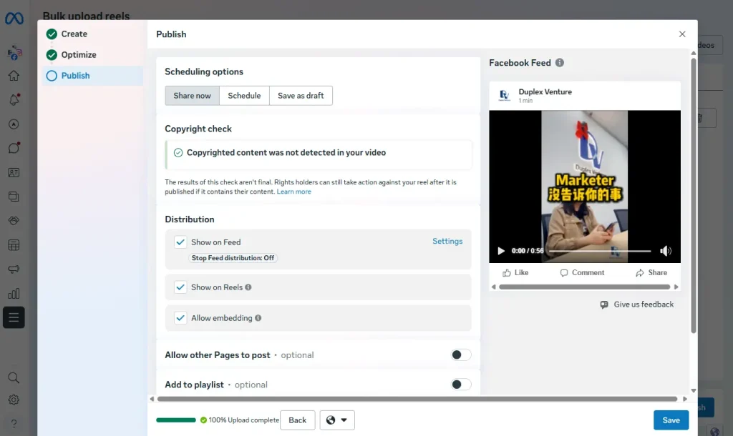
Task: Open the Ads megaphone icon
Action: (14, 269)
